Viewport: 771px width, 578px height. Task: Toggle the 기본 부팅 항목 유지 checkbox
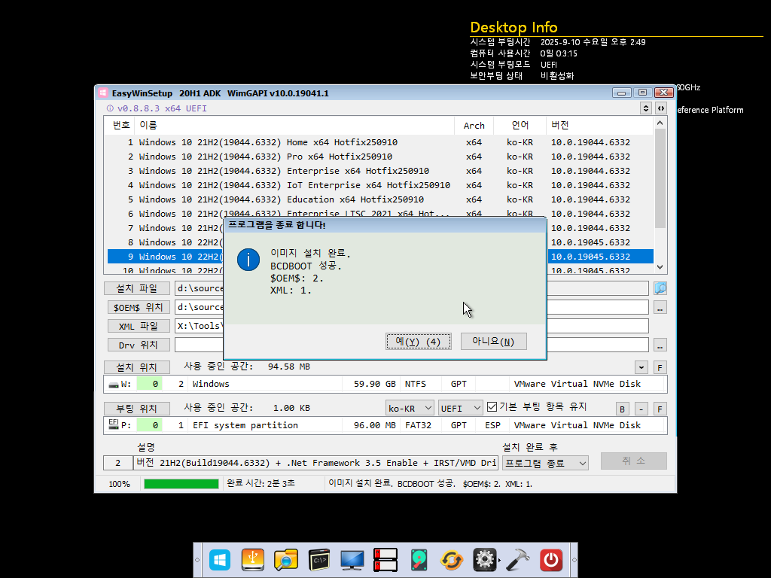tap(492, 407)
